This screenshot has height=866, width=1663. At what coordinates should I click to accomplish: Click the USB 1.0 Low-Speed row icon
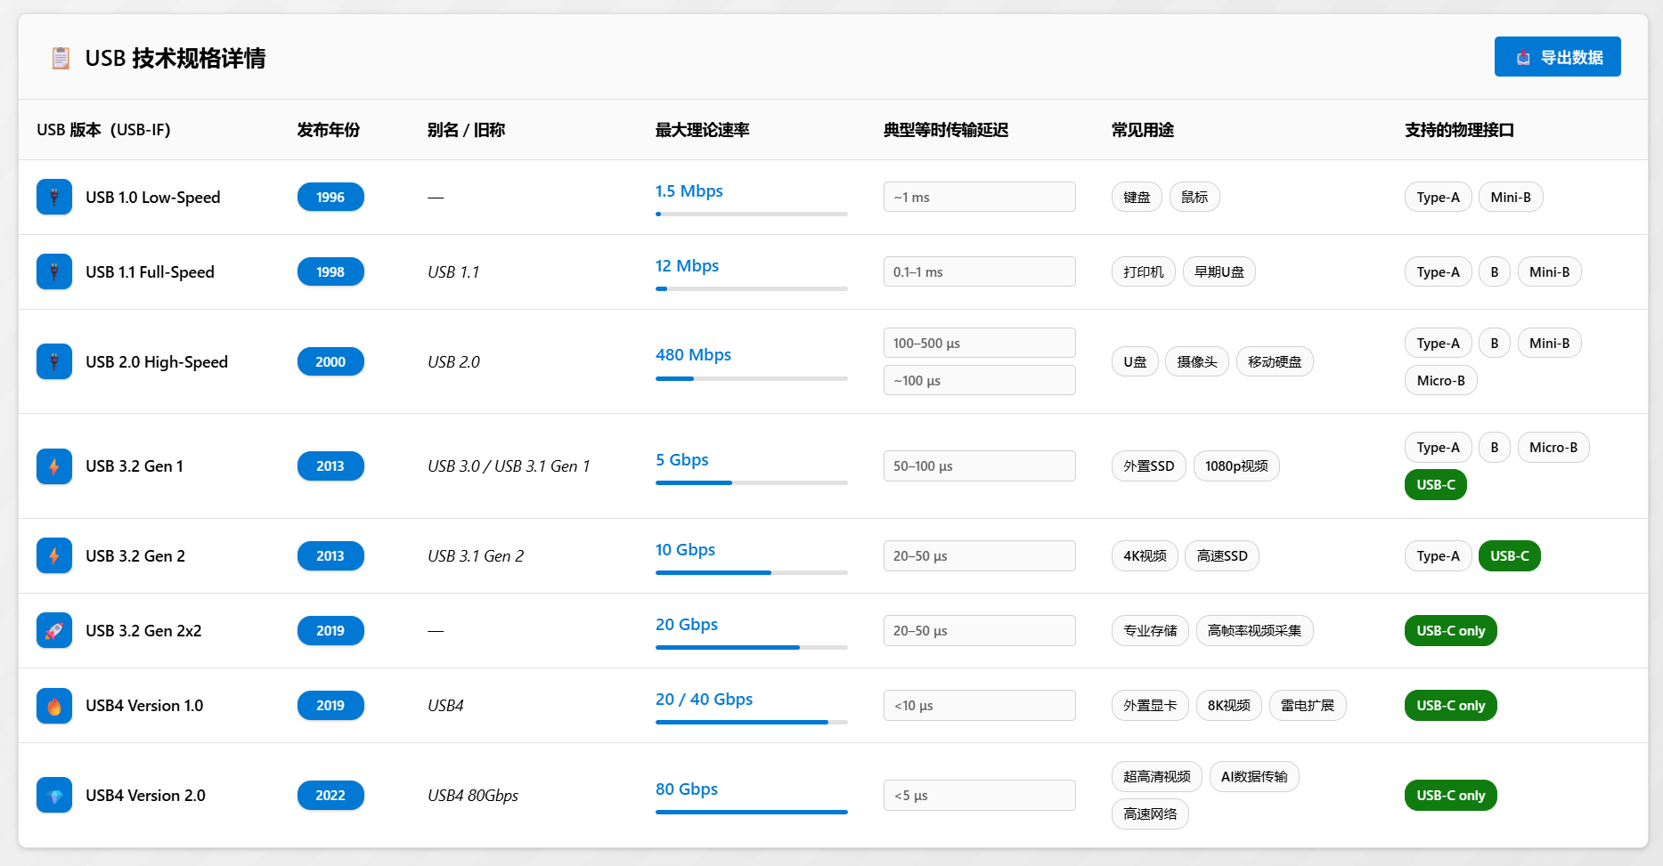point(54,197)
